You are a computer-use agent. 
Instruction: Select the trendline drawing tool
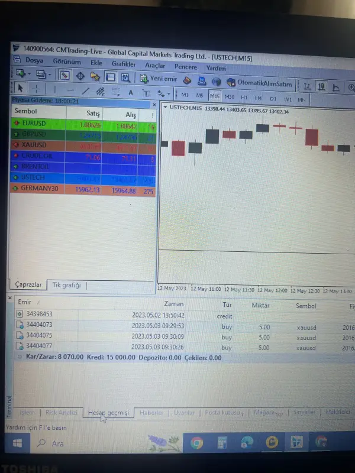click(86, 91)
